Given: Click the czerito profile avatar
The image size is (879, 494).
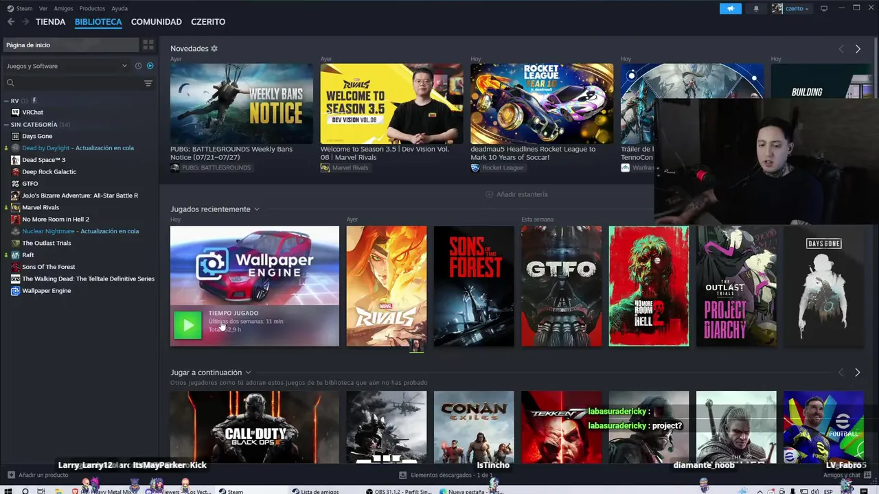Looking at the screenshot, I should pos(777,8).
